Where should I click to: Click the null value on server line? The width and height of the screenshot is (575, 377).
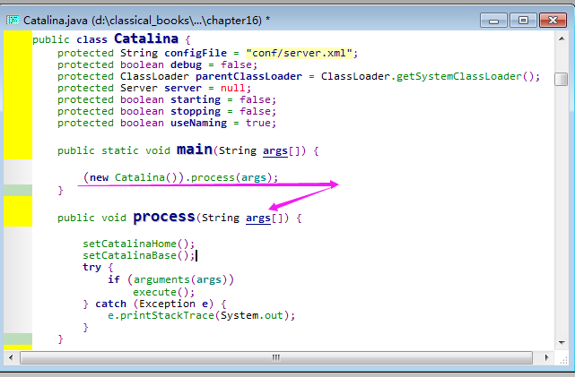[233, 89]
